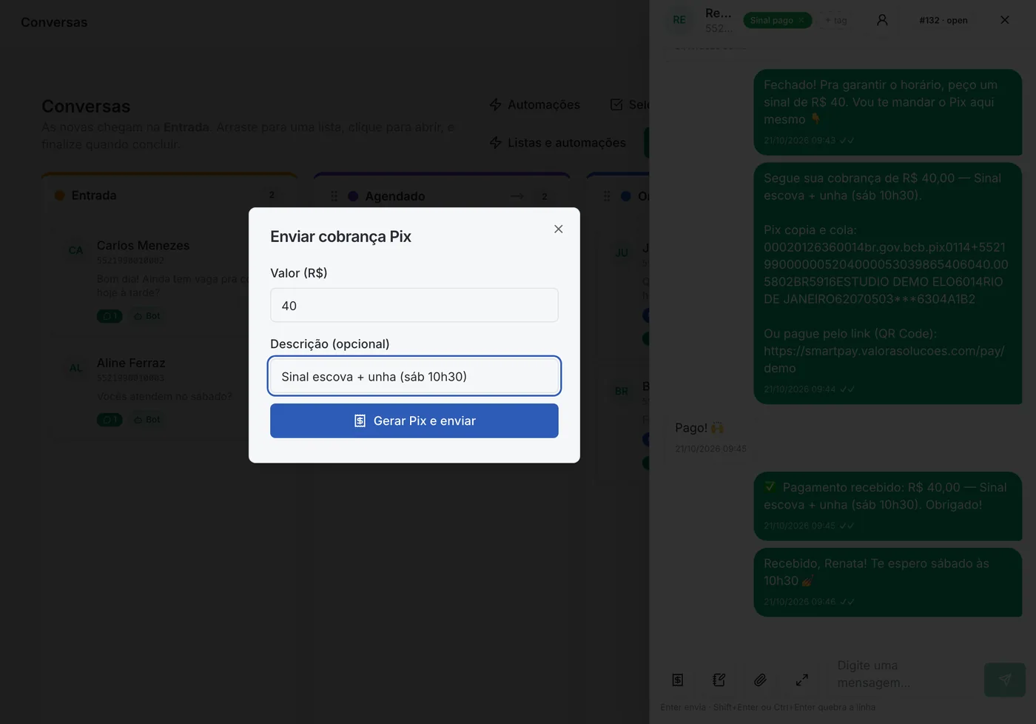Click the Fechado! Pra garantir message bubble
This screenshot has height=724, width=1036.
pyautogui.click(x=887, y=113)
